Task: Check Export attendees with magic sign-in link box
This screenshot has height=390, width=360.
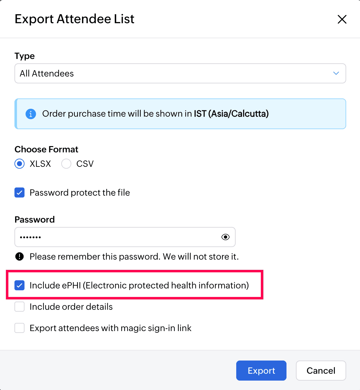Action: point(19,328)
